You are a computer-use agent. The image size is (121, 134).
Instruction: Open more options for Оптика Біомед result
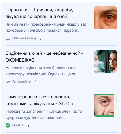41,38
